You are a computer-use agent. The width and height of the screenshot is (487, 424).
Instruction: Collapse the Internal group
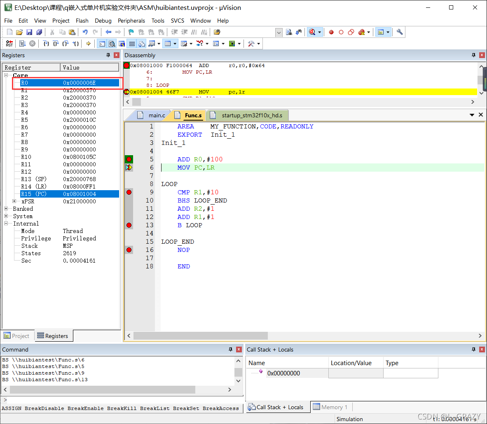[x=6, y=224]
